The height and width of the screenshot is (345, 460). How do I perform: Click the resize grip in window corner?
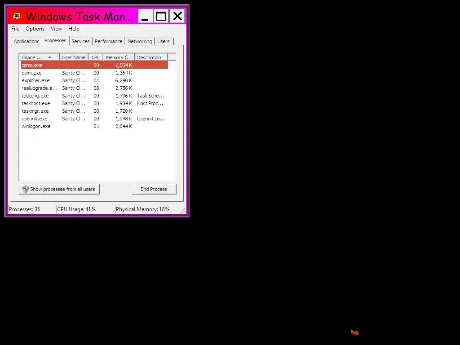point(182,210)
